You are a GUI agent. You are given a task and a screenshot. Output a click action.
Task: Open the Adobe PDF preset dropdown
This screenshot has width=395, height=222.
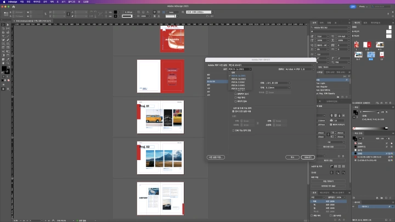272,65
